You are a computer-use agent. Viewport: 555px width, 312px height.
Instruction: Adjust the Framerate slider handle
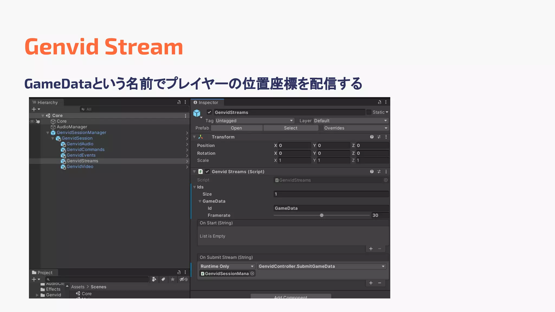pyautogui.click(x=322, y=215)
